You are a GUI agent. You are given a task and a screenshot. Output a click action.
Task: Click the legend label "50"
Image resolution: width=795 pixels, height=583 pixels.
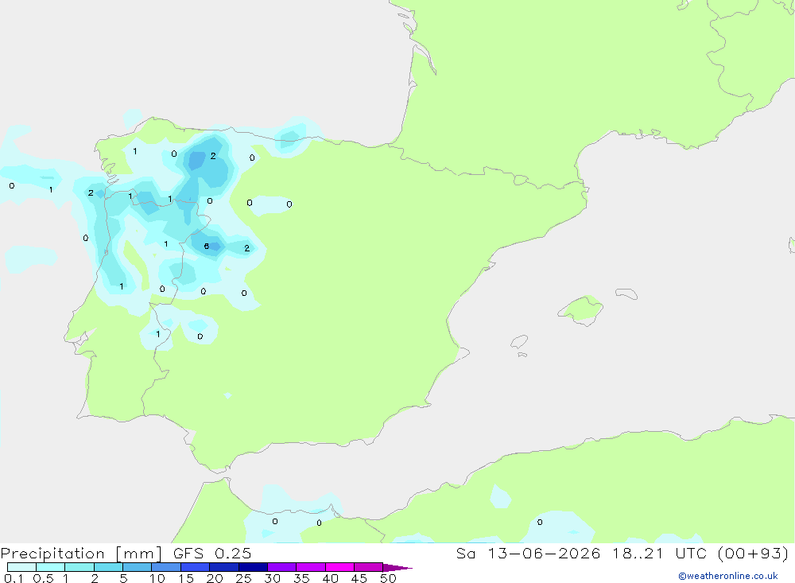[388, 578]
